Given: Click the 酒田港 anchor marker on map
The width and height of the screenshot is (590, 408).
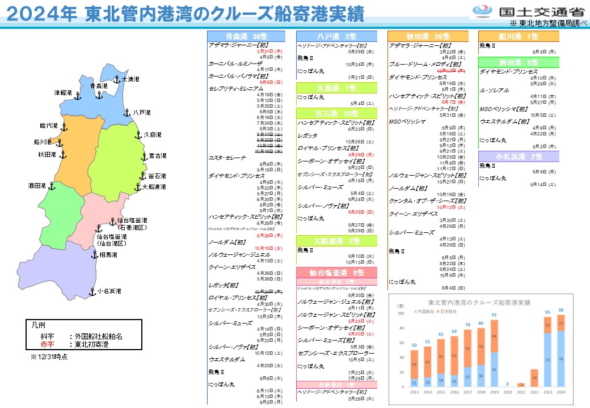Looking at the screenshot, I should coord(51,186).
